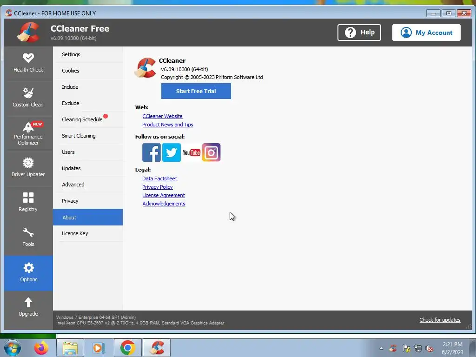Open CCleaner YouTube channel icon
This screenshot has width=476, height=357.
tap(191, 152)
